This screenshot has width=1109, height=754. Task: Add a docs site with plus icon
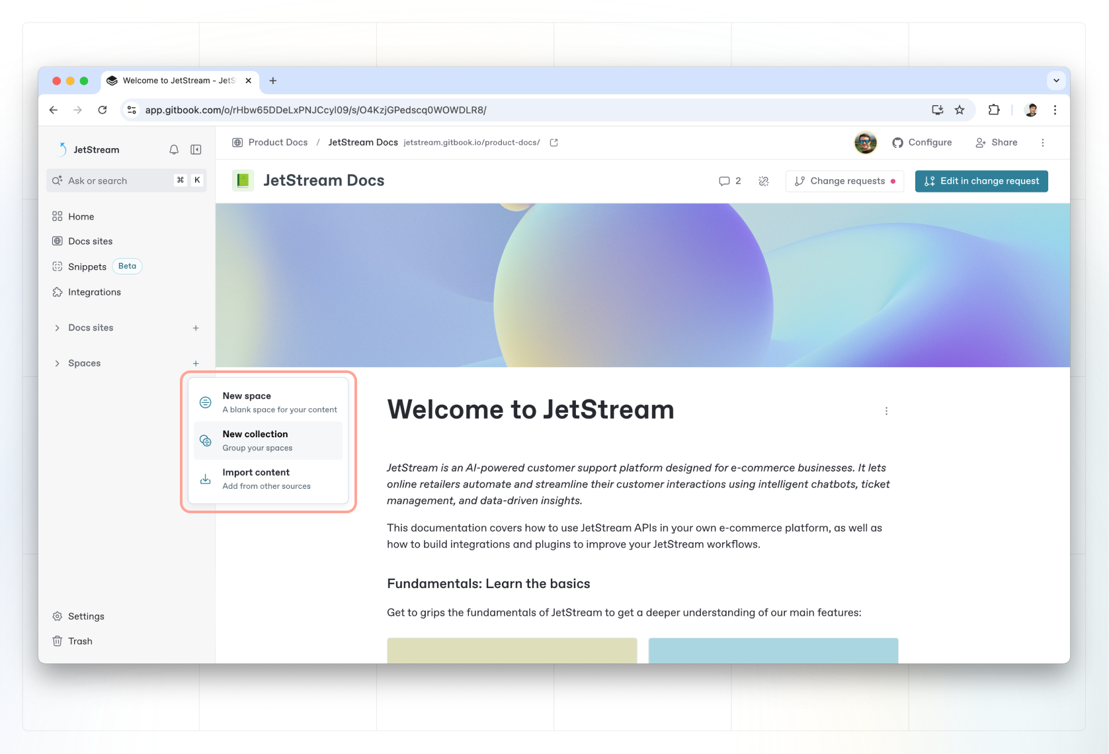196,328
